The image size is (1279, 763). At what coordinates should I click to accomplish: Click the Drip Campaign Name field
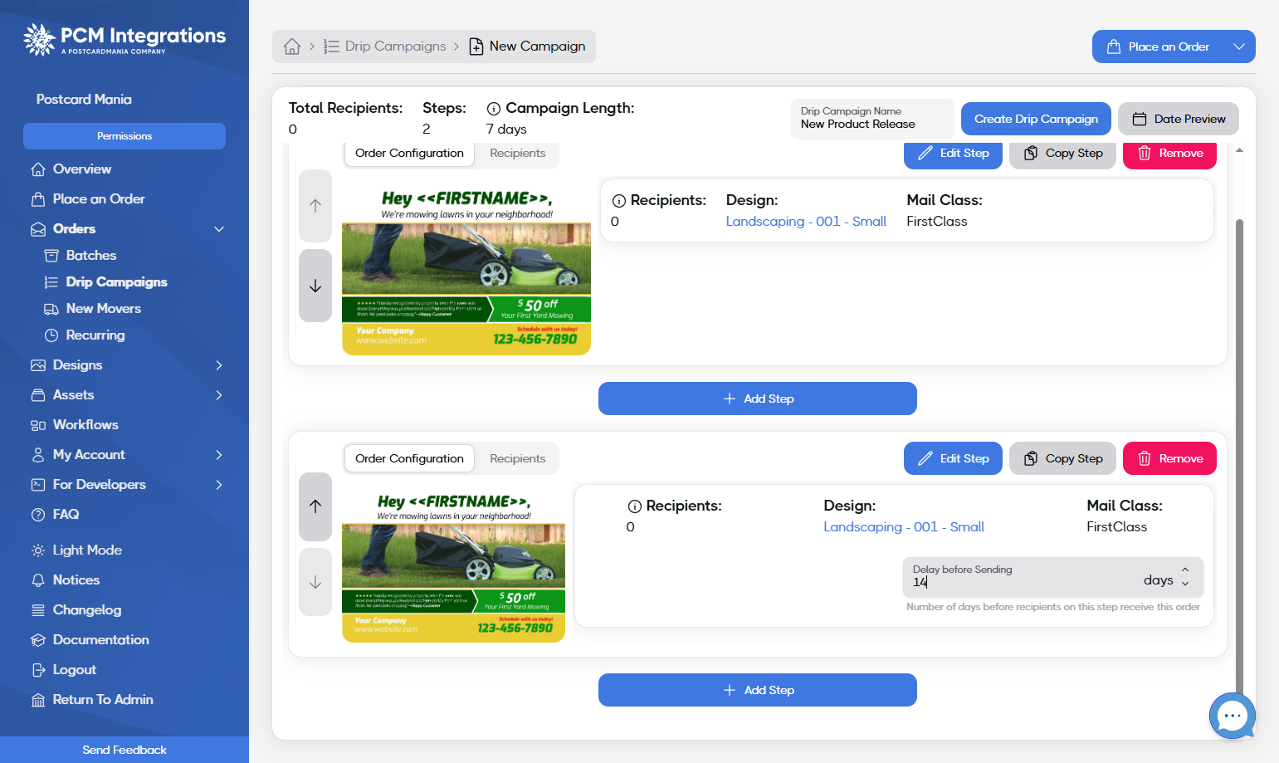click(872, 119)
